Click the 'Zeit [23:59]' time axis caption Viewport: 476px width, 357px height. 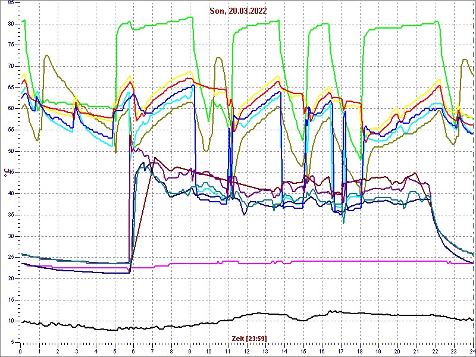249,339
